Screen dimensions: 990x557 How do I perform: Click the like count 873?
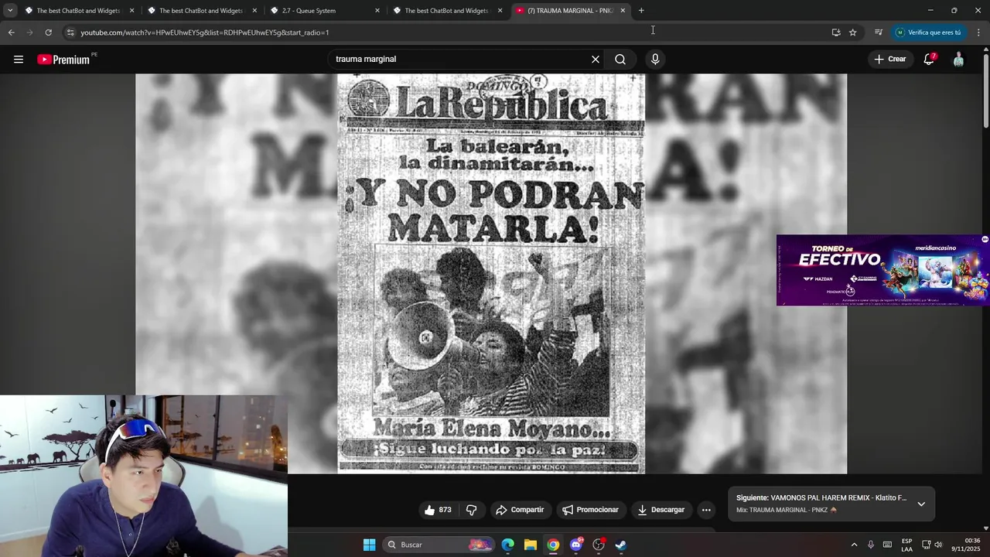pyautogui.click(x=445, y=510)
